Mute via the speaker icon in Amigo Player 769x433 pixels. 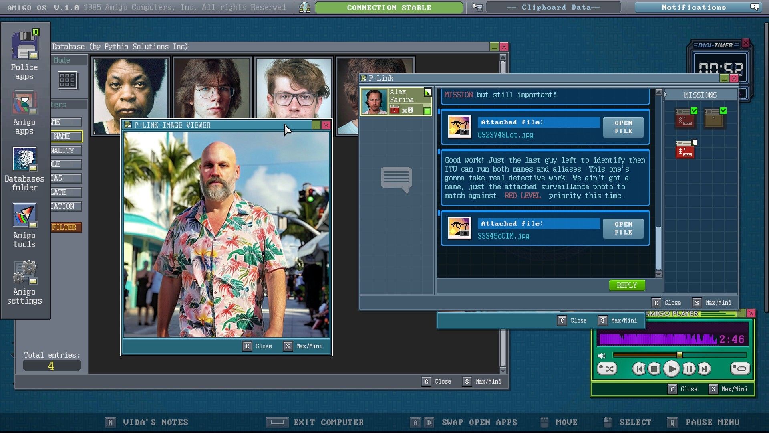pyautogui.click(x=601, y=356)
